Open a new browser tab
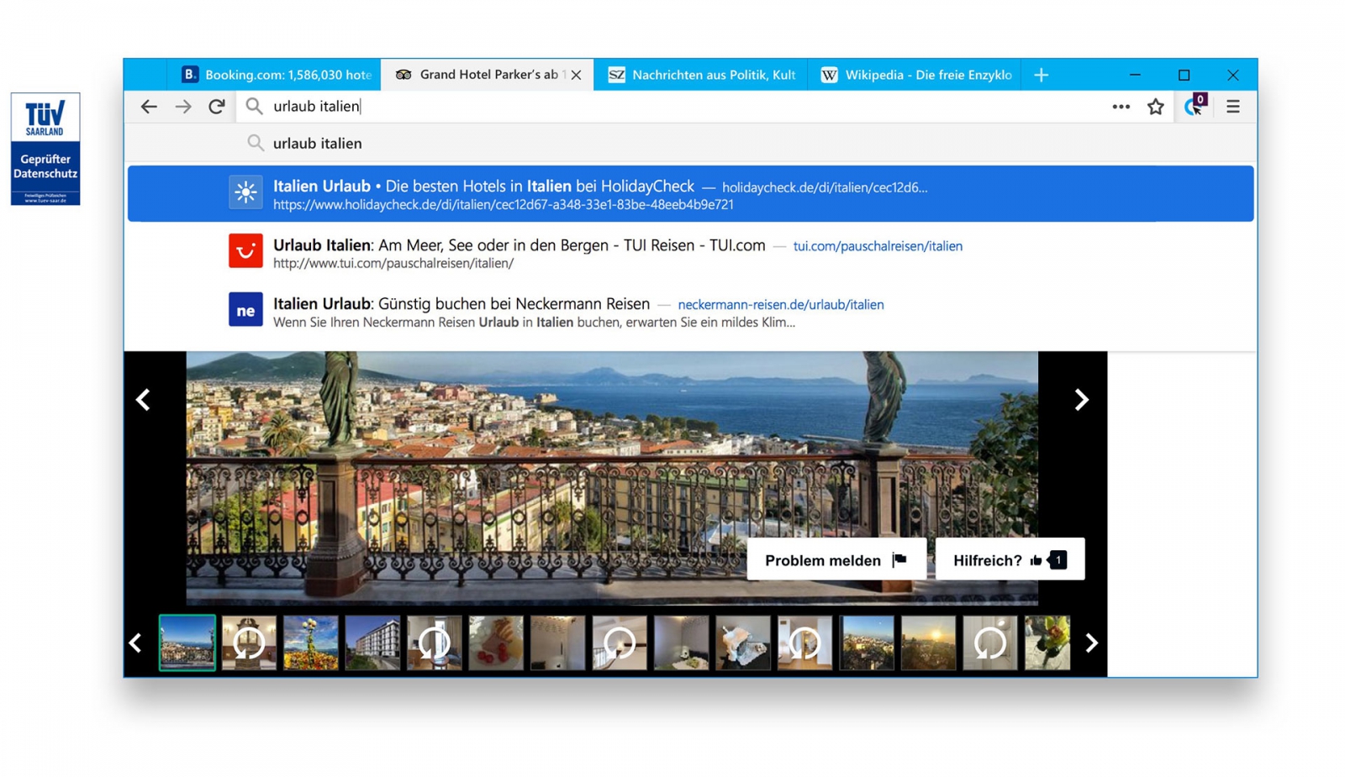Image resolution: width=1345 pixels, height=777 pixels. point(1042,75)
